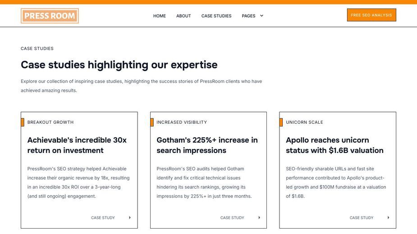Screen dimensions: 417x234
Task: Click the arrow icon on the Gotham card
Action: point(259,217)
